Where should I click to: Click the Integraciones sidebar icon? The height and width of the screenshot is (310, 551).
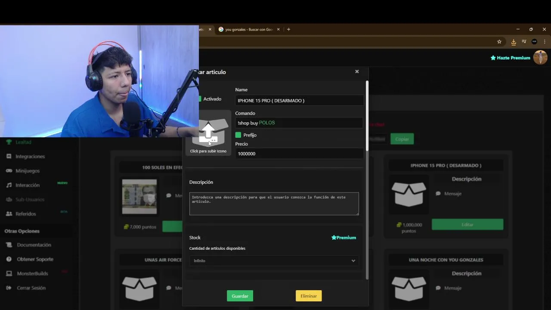9,156
